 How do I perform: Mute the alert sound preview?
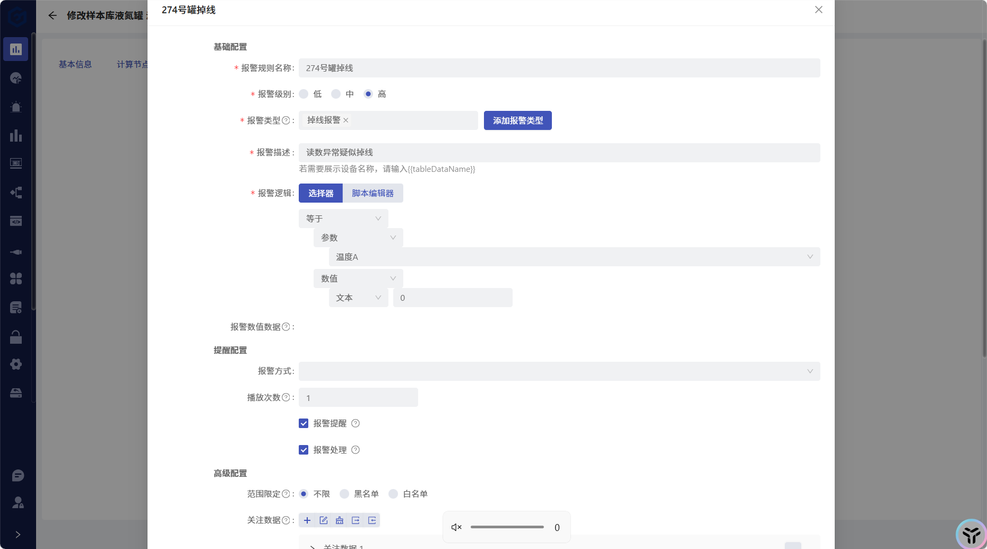coord(456,527)
